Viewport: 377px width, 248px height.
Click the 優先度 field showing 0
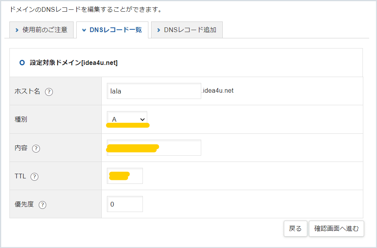[124, 204]
